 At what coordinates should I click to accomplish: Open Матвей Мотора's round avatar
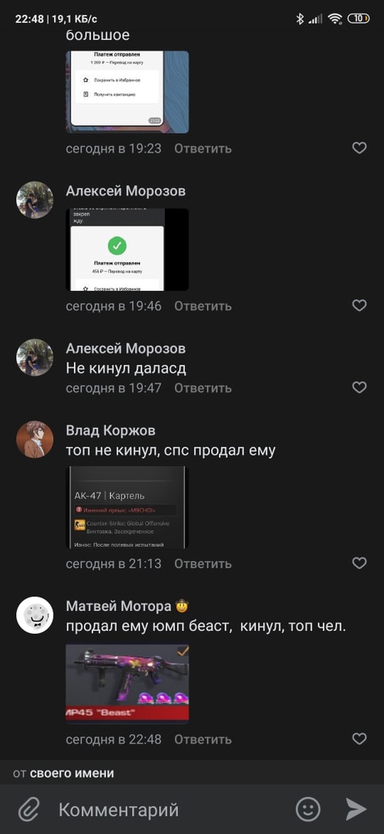[x=35, y=615]
